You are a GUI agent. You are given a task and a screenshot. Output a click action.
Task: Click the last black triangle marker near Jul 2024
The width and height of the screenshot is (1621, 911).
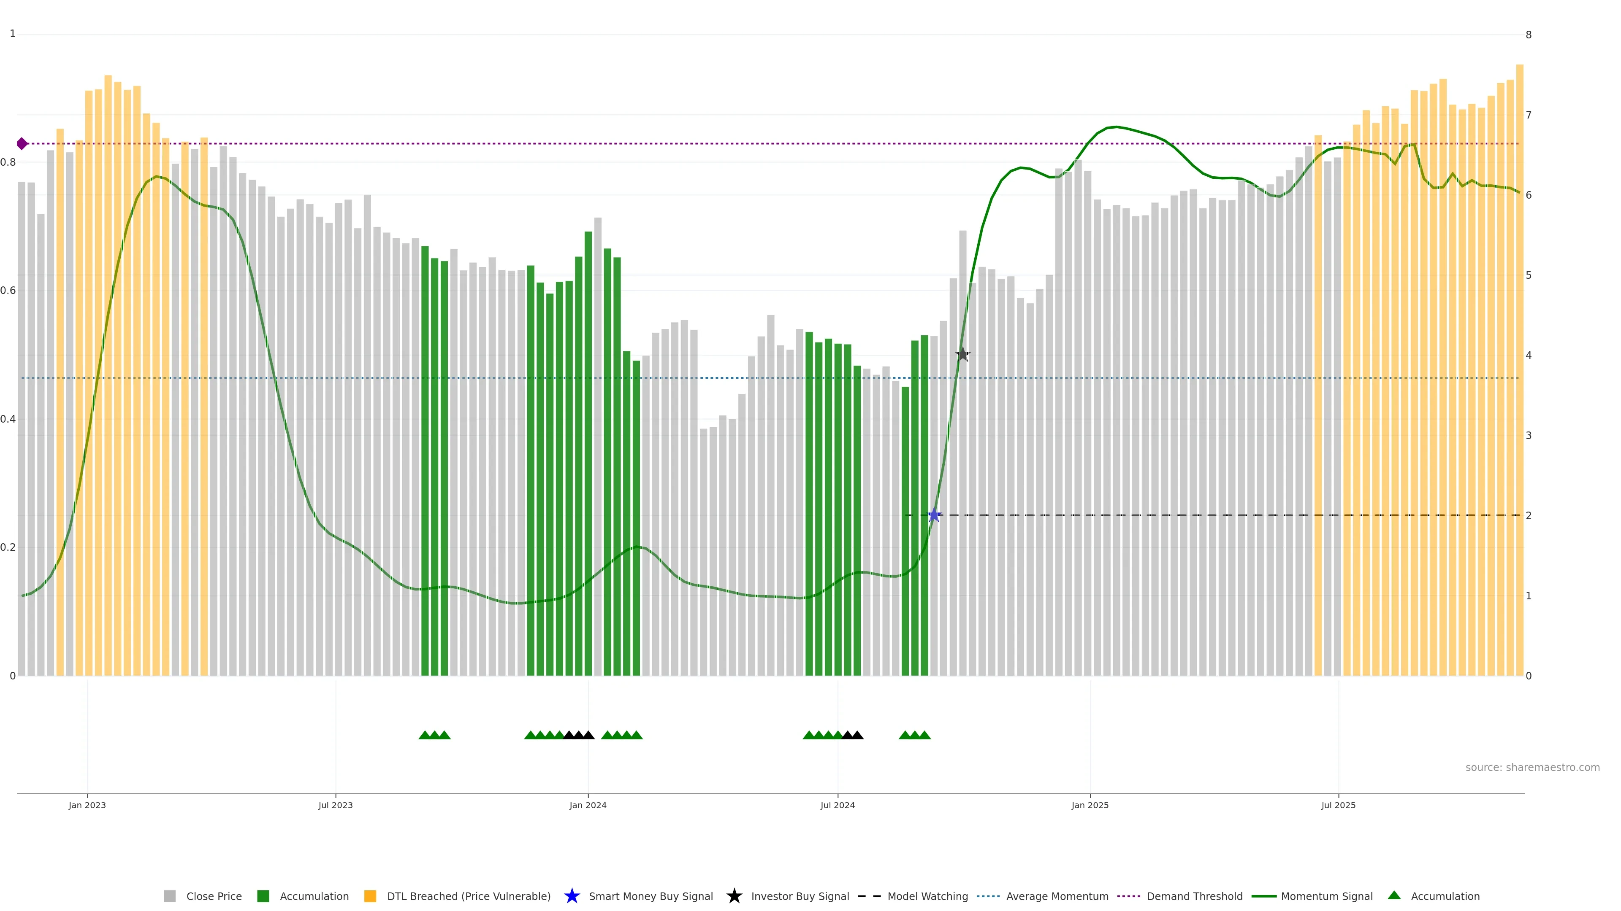coord(857,735)
